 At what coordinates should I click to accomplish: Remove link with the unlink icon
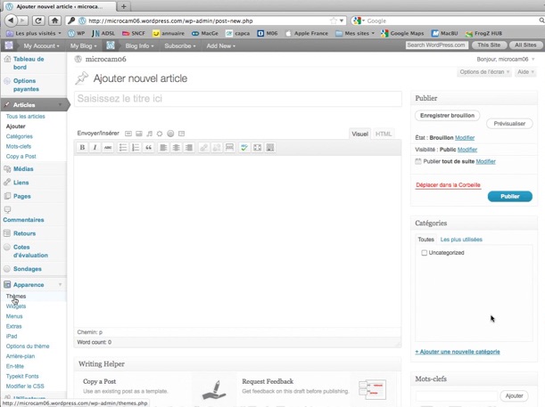coord(217,148)
